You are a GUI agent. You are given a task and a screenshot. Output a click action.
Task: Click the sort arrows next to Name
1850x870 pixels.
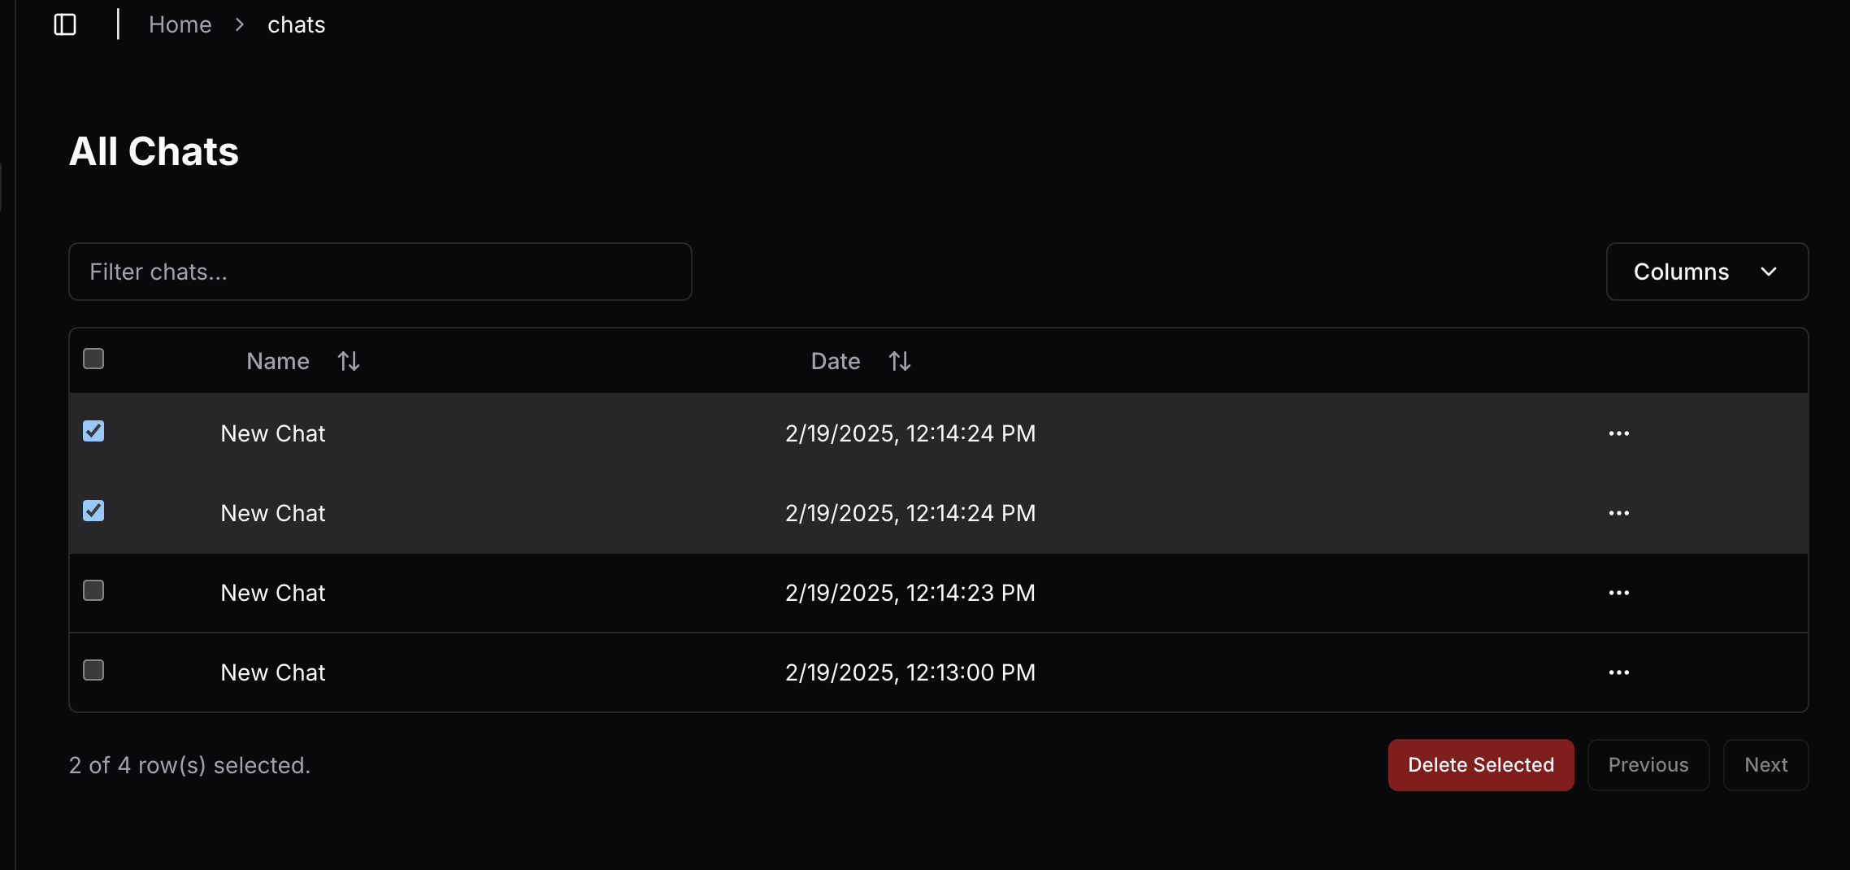tap(349, 361)
